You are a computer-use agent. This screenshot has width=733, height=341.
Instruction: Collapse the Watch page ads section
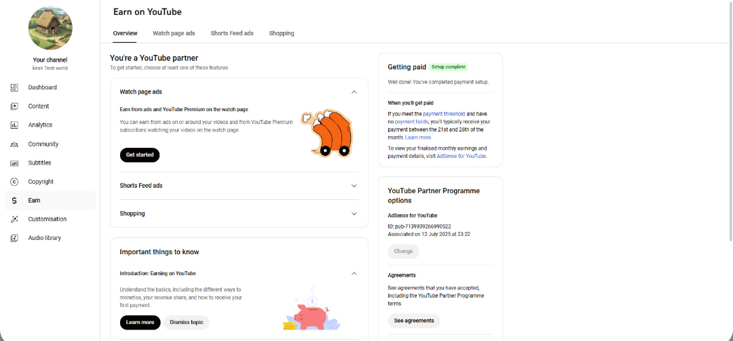354,92
